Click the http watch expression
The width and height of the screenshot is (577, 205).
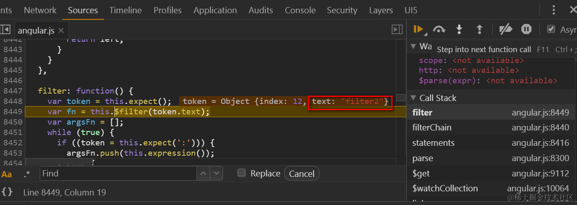coord(469,70)
